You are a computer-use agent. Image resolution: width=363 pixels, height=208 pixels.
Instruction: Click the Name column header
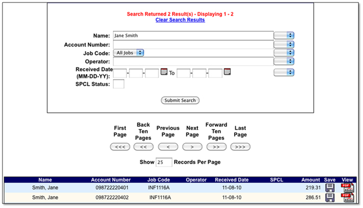click(45, 180)
